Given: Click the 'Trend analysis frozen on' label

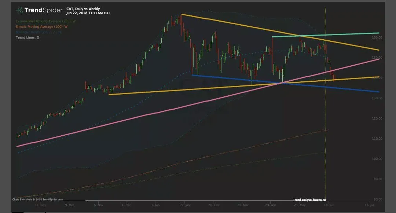Looking at the screenshot, I should [x=309, y=200].
